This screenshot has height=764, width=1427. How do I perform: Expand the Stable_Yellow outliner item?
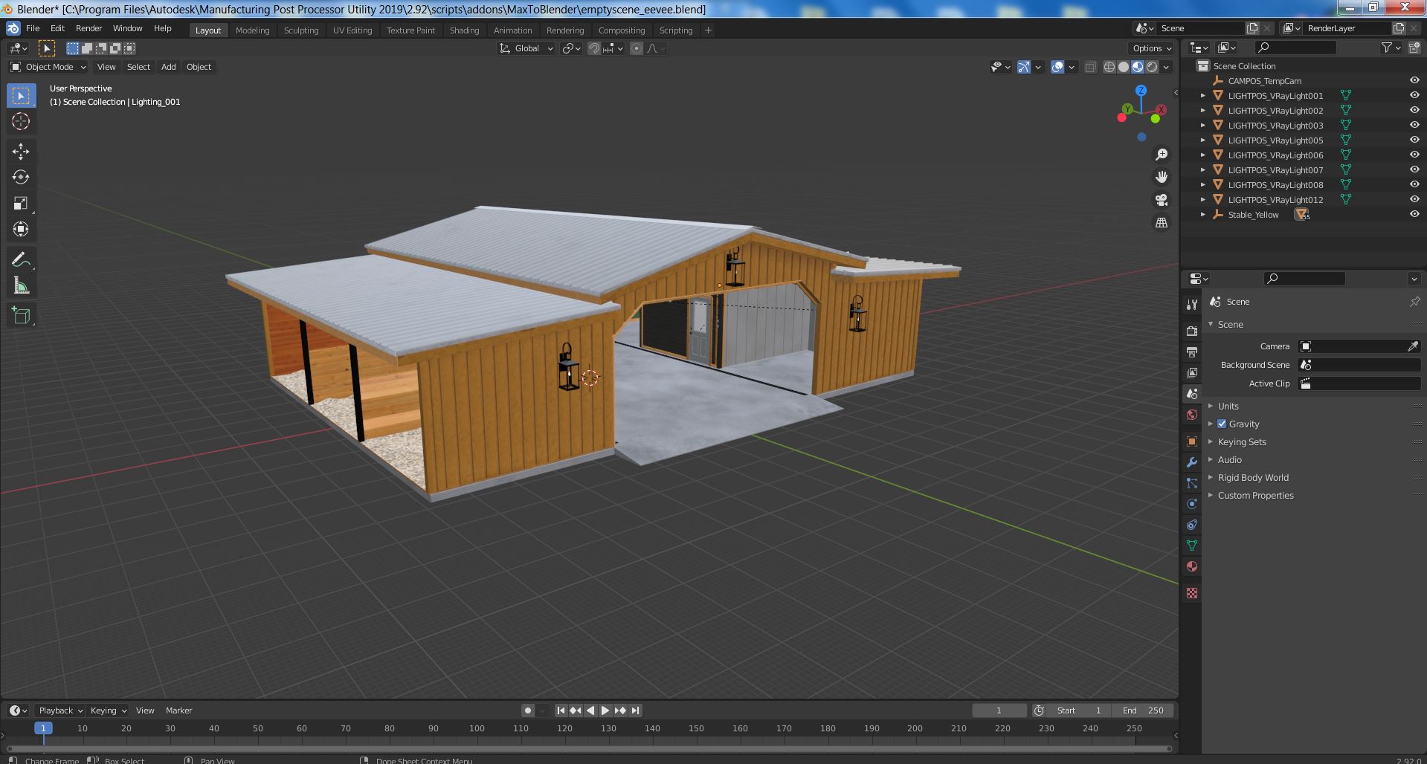click(x=1203, y=215)
